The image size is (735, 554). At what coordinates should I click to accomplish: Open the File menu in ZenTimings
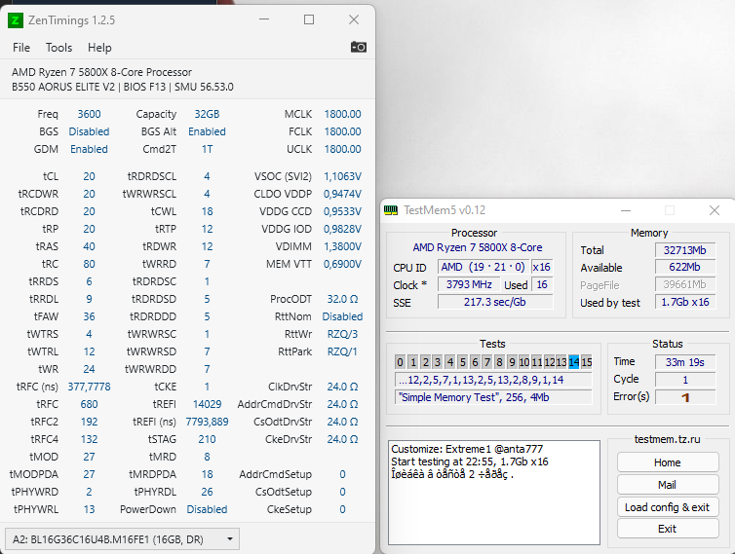pyautogui.click(x=21, y=48)
